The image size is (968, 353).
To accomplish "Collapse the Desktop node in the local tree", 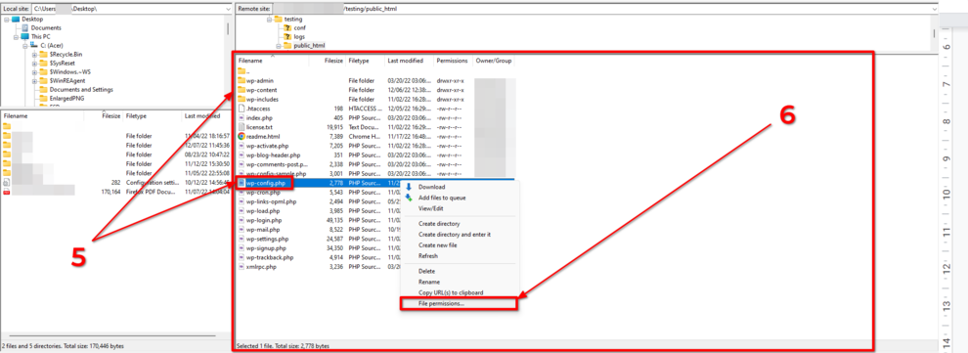I will click(x=6, y=20).
